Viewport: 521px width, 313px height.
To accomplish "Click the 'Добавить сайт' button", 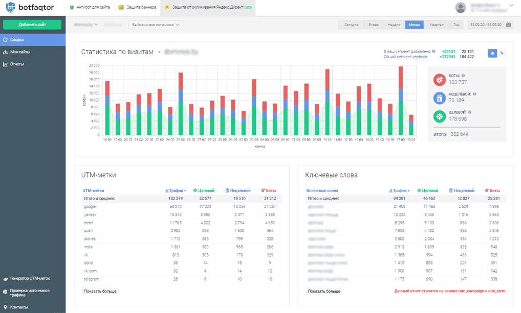I will pos(32,25).
